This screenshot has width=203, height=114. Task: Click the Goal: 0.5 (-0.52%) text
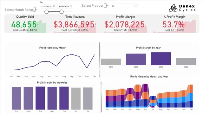[x=174, y=30]
